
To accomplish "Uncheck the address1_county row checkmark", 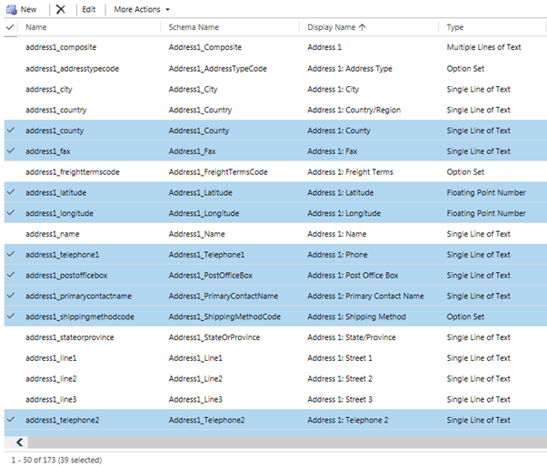I will click(x=10, y=131).
